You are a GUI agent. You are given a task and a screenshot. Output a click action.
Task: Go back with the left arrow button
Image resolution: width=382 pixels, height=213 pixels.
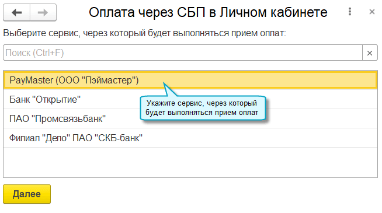(x=16, y=12)
